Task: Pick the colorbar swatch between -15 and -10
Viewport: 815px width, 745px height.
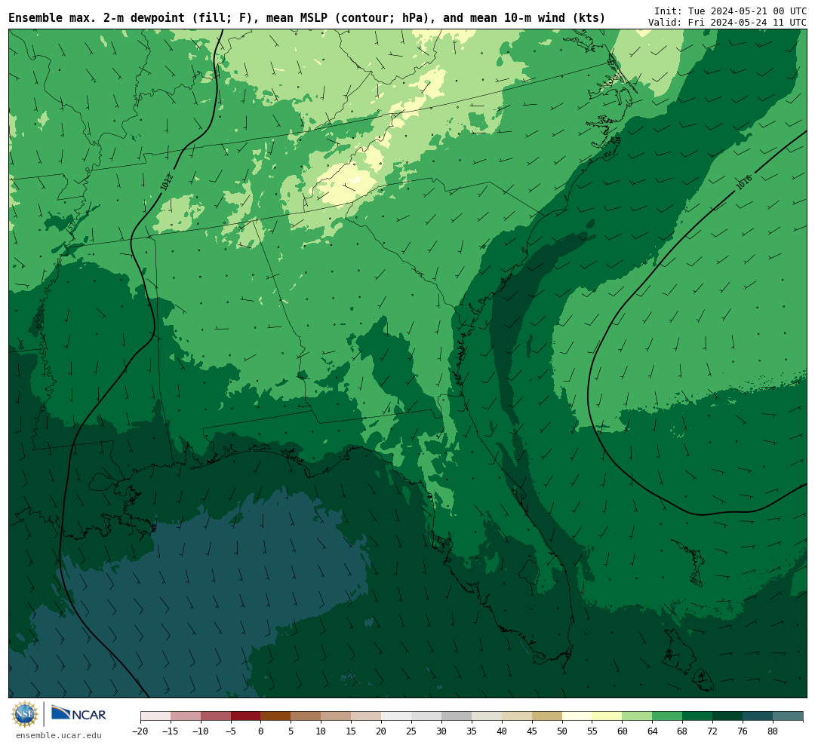Action: point(186,716)
